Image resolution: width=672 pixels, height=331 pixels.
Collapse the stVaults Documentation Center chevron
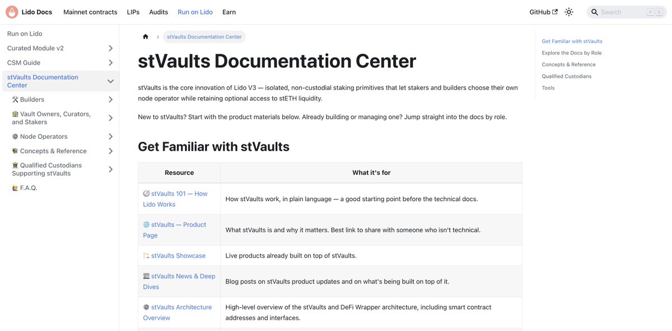[110, 81]
